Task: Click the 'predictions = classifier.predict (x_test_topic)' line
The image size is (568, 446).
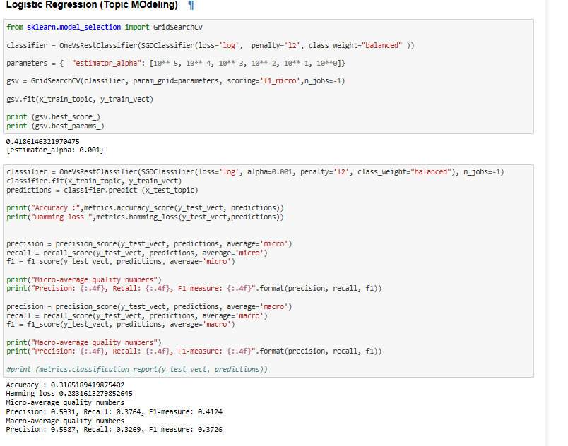Action: click(102, 190)
